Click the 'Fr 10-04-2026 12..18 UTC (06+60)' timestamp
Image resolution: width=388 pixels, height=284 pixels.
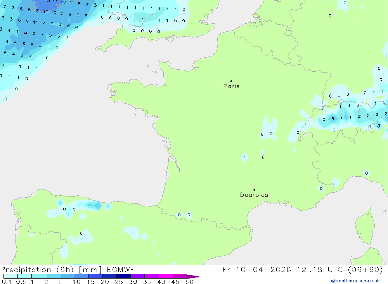coord(303,269)
